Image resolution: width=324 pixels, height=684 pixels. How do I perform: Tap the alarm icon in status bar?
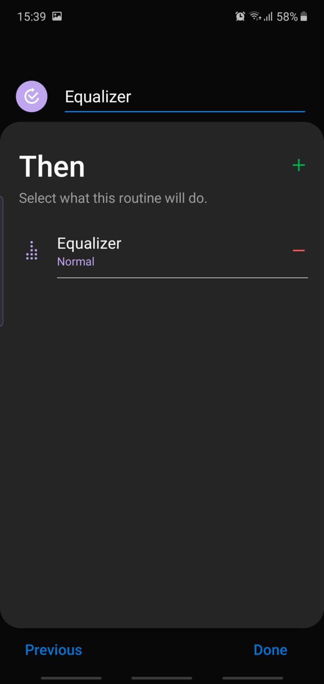[x=240, y=16]
